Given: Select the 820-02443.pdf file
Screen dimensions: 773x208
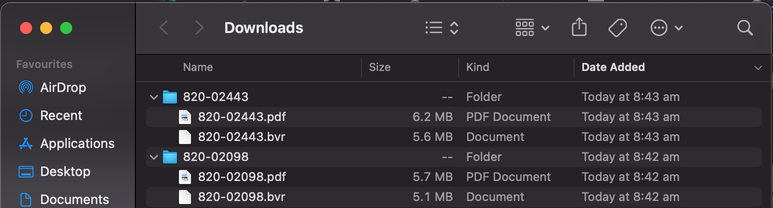Looking at the screenshot, I should click(x=242, y=117).
